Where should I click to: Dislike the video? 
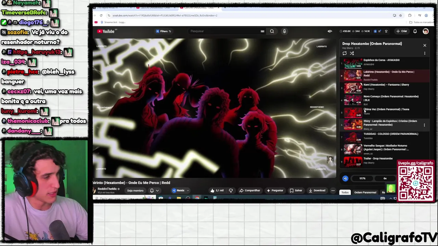click(231, 191)
